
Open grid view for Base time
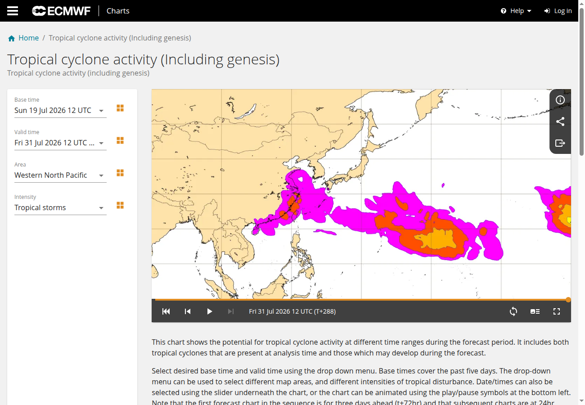click(120, 108)
